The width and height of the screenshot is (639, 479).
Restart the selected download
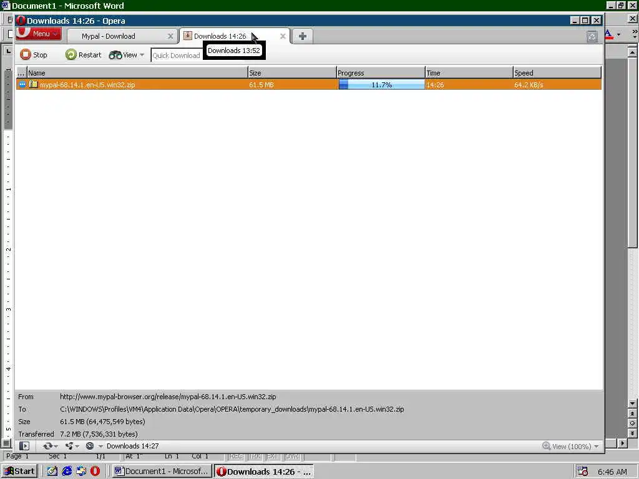click(x=83, y=55)
